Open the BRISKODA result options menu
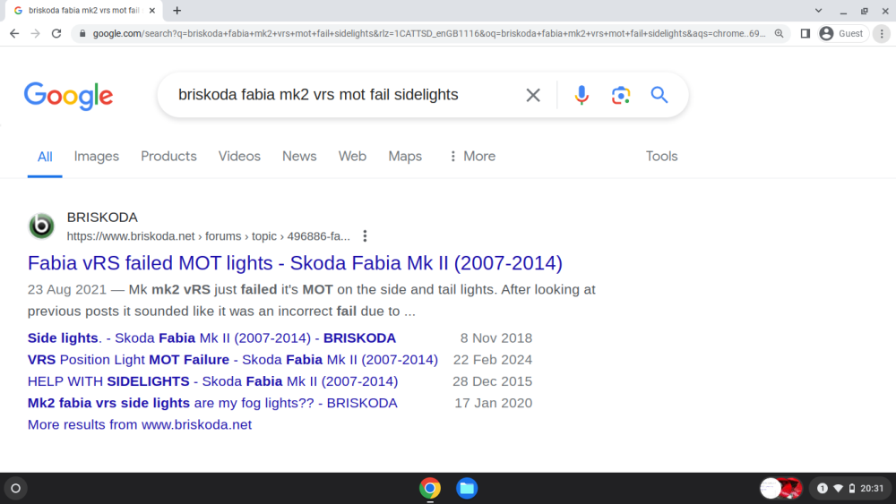Screen dimensions: 896x504 [x=365, y=236]
